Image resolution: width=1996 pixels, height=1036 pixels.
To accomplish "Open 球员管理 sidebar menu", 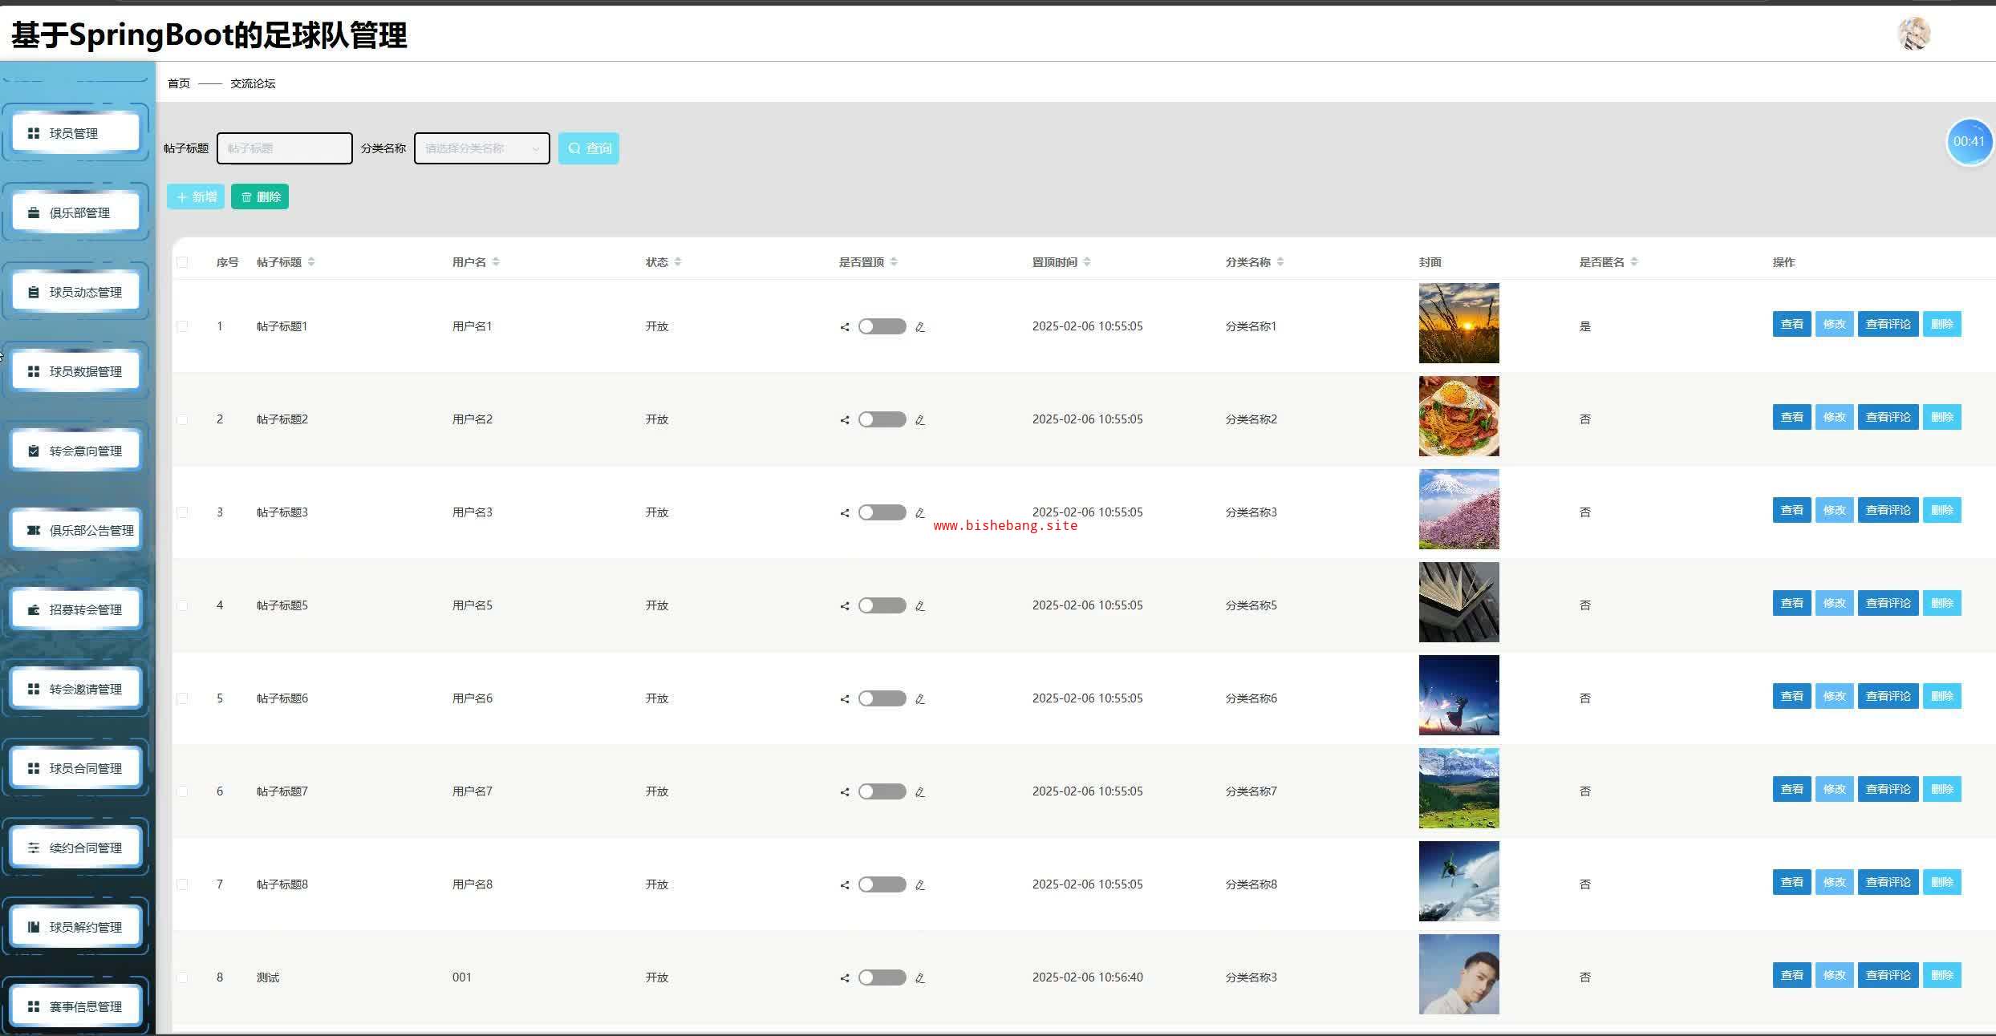I will (75, 133).
